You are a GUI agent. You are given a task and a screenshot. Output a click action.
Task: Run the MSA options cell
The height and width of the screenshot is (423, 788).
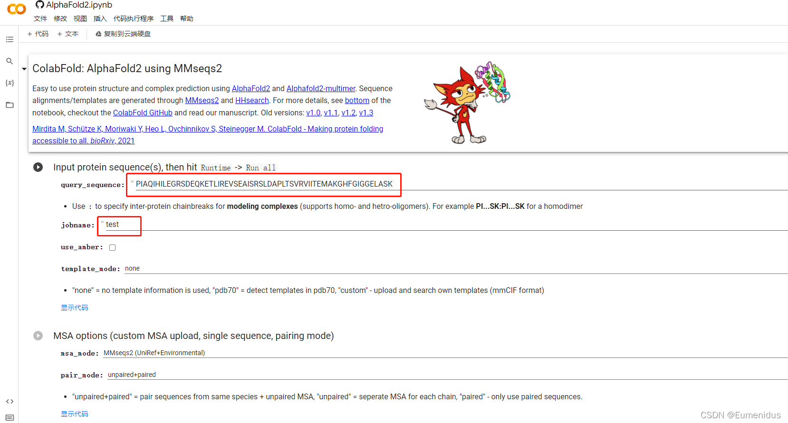(38, 336)
